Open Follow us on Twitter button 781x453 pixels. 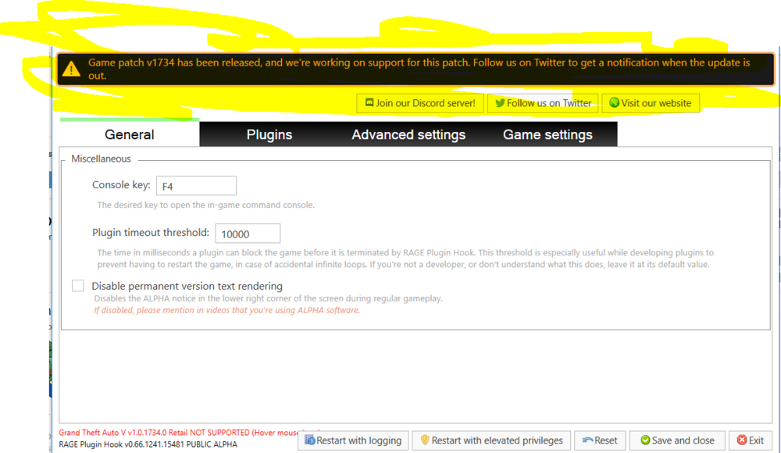[x=543, y=103]
